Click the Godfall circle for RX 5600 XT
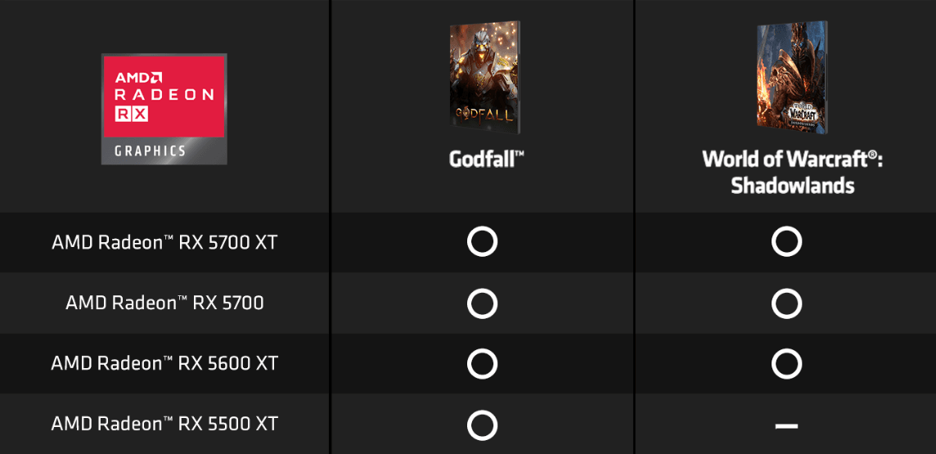This screenshot has width=936, height=454. click(x=482, y=364)
